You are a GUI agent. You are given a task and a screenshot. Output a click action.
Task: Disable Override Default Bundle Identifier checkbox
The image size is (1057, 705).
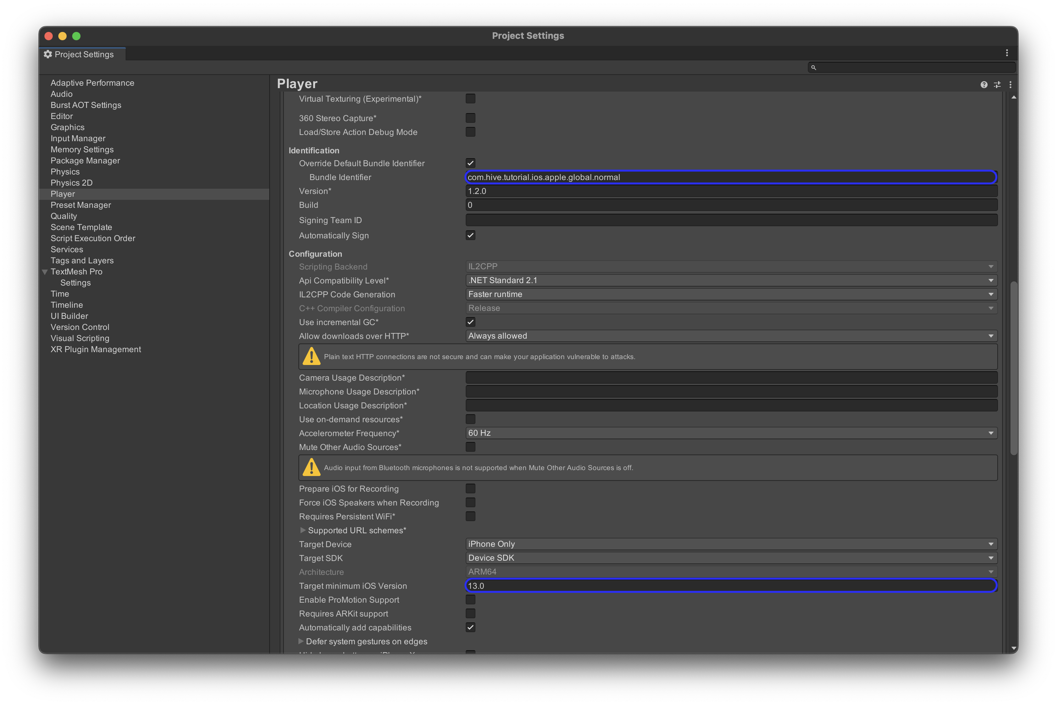(x=470, y=163)
